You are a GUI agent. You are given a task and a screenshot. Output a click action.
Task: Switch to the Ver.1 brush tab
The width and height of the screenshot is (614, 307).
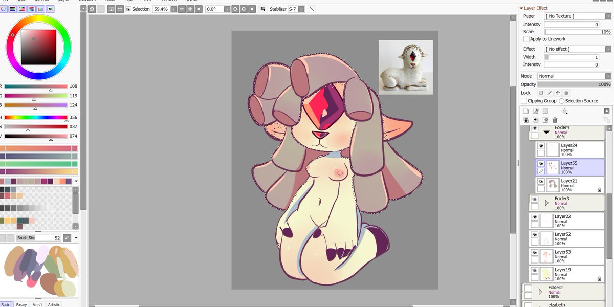pos(38,304)
